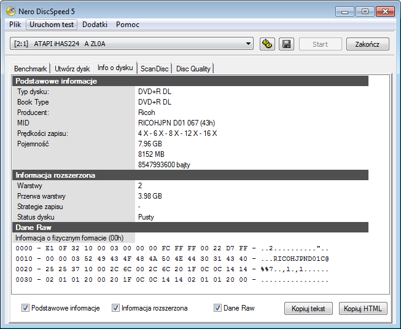Disable the Dane Raw checkbox
The width and height of the screenshot is (401, 329).
[217, 307]
